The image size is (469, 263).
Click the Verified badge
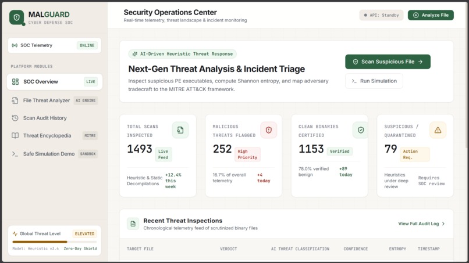[339, 152]
